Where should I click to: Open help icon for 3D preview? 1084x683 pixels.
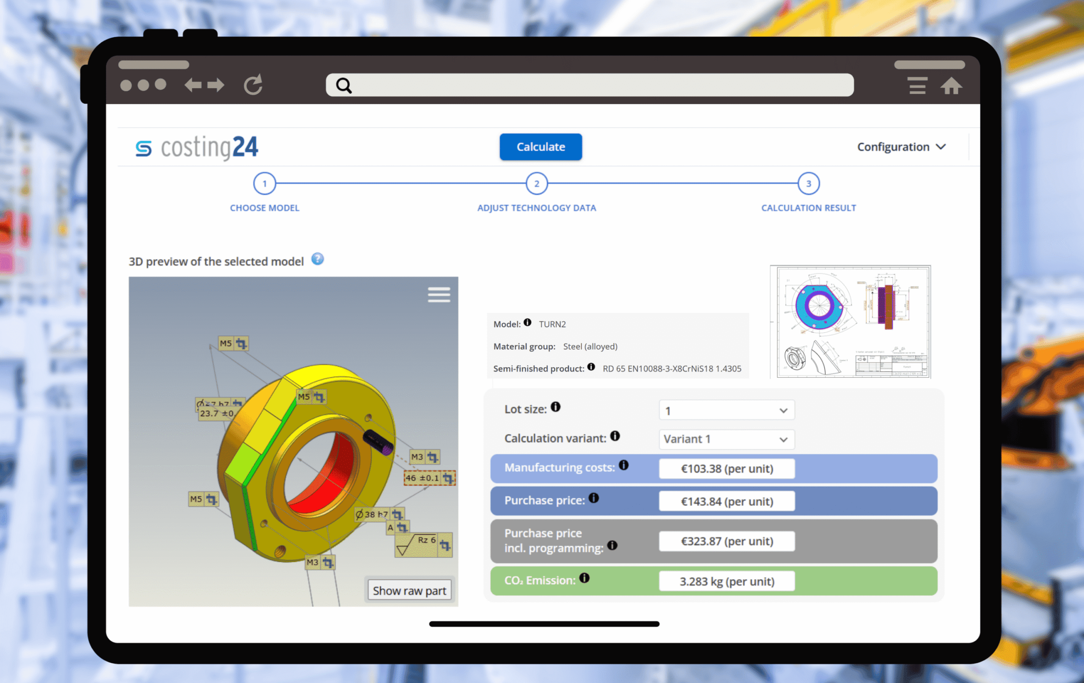(x=318, y=259)
